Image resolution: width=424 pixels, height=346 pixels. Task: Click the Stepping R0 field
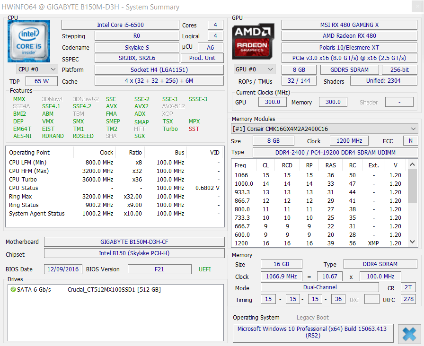pyautogui.click(x=137, y=36)
